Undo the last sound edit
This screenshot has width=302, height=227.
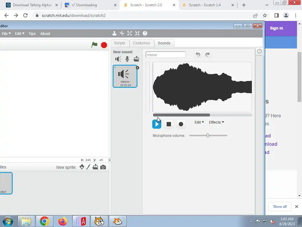click(x=198, y=55)
